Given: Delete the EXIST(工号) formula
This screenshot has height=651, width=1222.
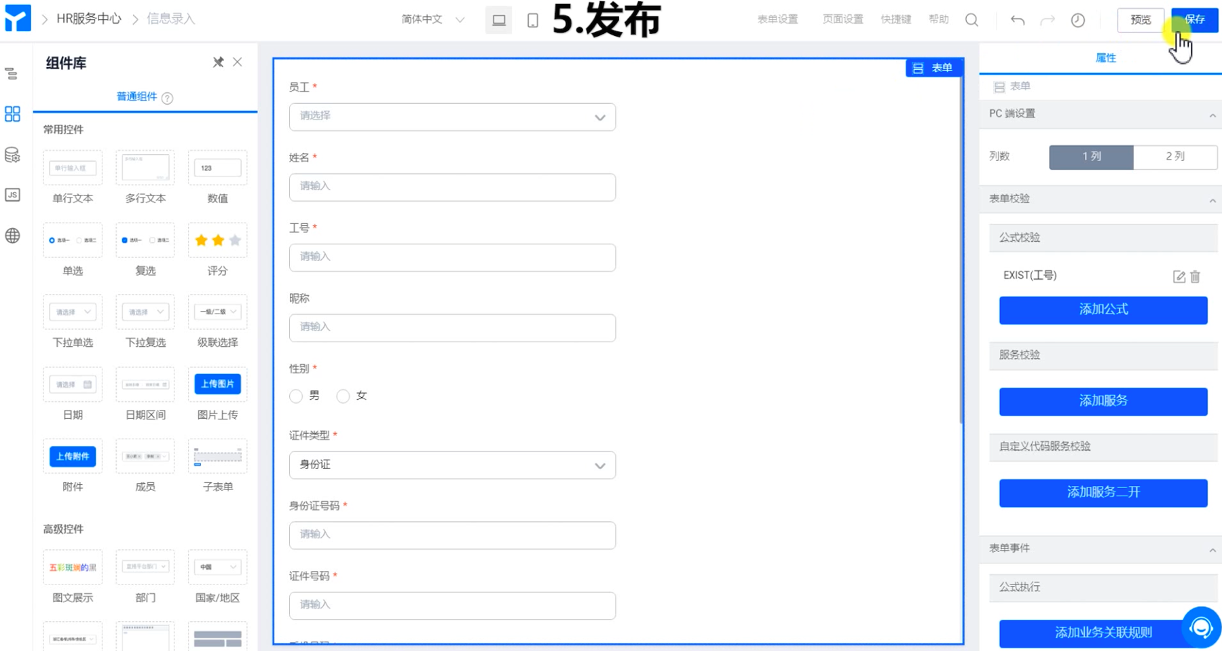Looking at the screenshot, I should [1196, 276].
